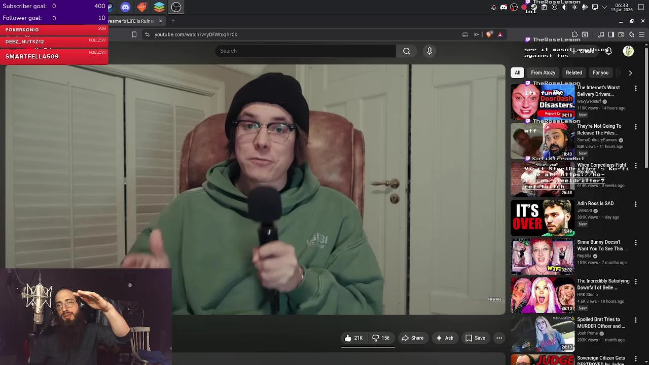
Task: Expand hidden system tray icons chevron
Action: tap(605, 7)
